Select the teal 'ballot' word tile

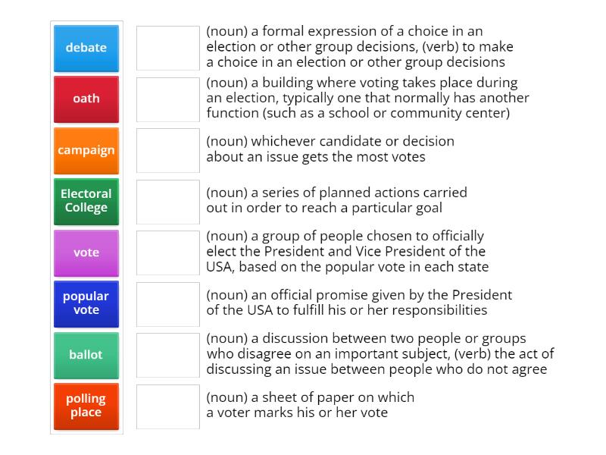click(86, 355)
